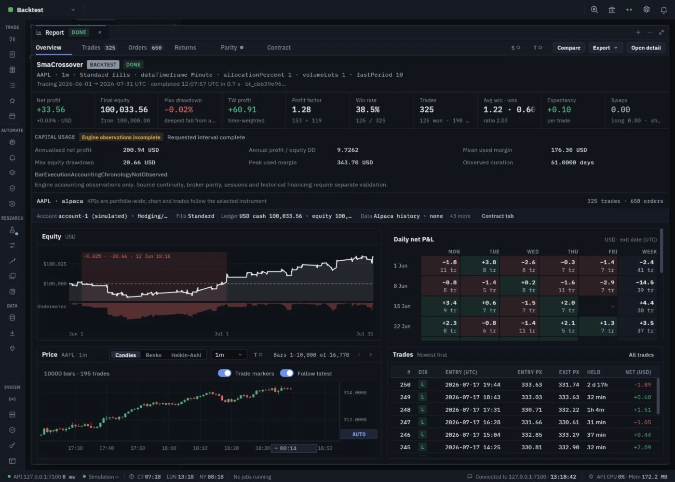
Task: Open the CPU chip icon under Automate
Action: tap(12, 142)
